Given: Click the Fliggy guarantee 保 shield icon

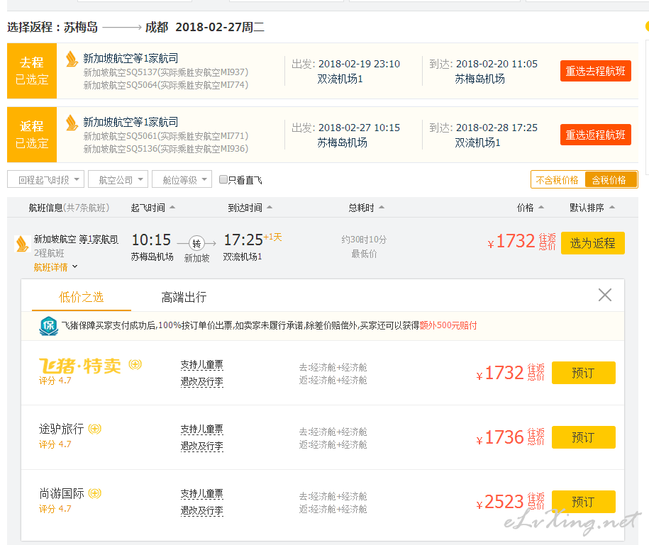Looking at the screenshot, I should coord(49,326).
